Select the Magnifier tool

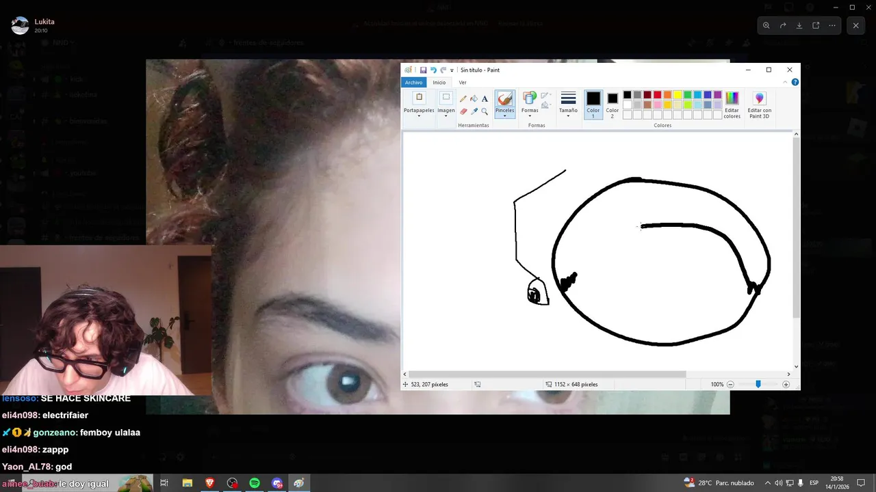pos(485,111)
